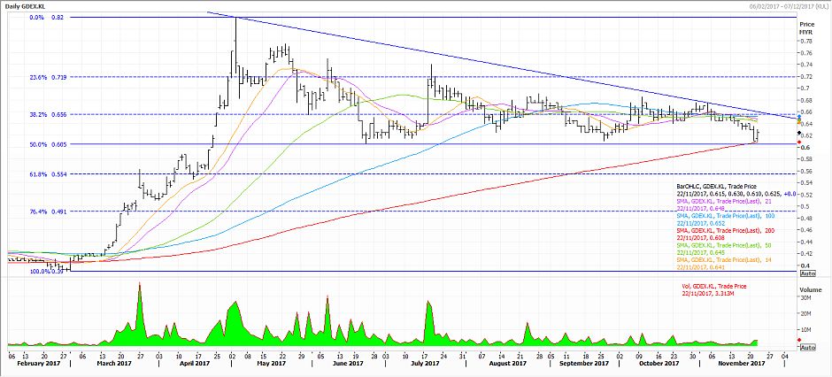Screen dimensions: 832x377
Task: Click the red marker on the volume axis
Action: click(x=800, y=340)
